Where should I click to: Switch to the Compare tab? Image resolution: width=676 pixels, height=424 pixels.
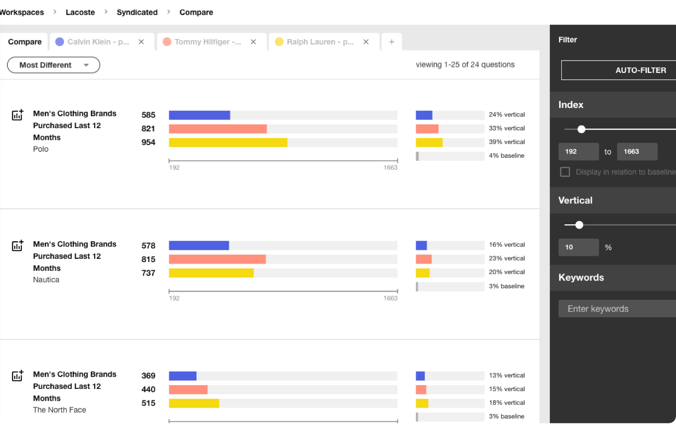tap(25, 42)
